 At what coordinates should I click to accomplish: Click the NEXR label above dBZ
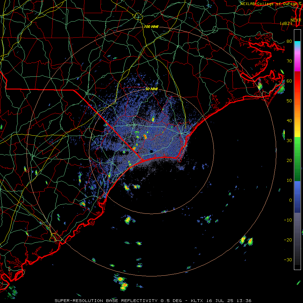296,20
